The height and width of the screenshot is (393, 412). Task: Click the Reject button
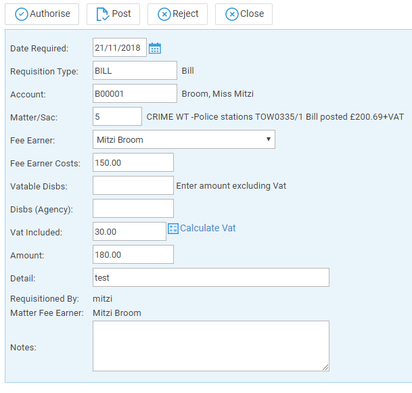click(178, 14)
